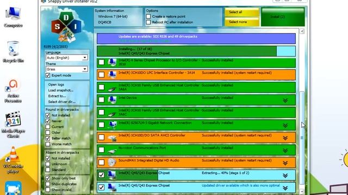Click Load snapshot... in the side panel
The width and height of the screenshot is (348, 195).
(60, 90)
